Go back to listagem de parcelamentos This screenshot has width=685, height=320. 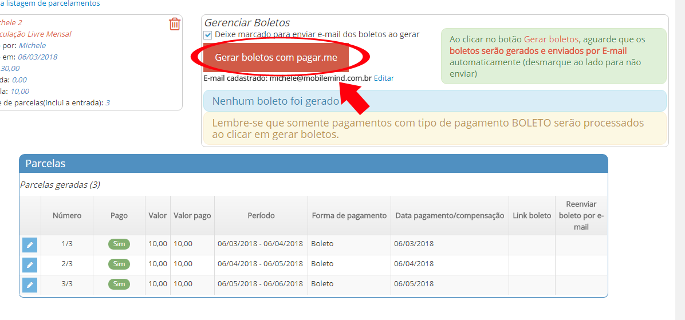pos(50,3)
